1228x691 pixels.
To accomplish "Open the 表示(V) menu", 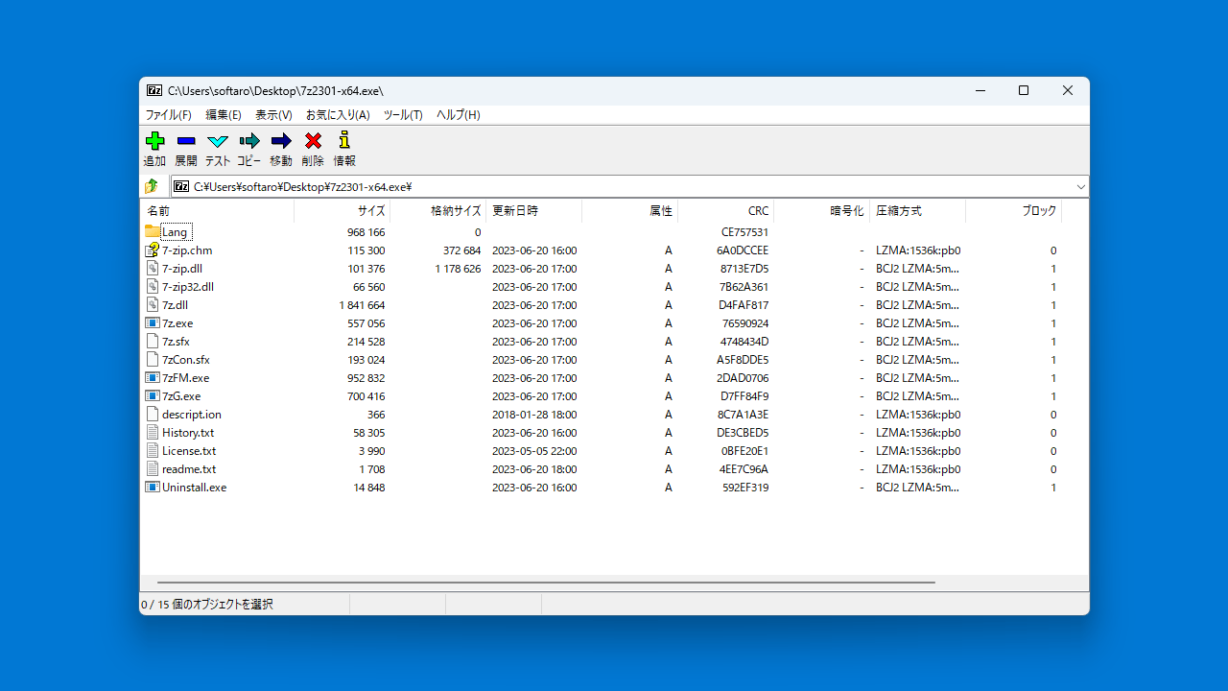I will point(273,114).
